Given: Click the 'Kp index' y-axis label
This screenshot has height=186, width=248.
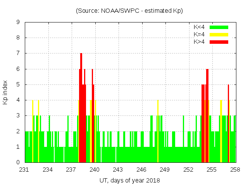Looking at the screenshot, I should click(6, 92).
